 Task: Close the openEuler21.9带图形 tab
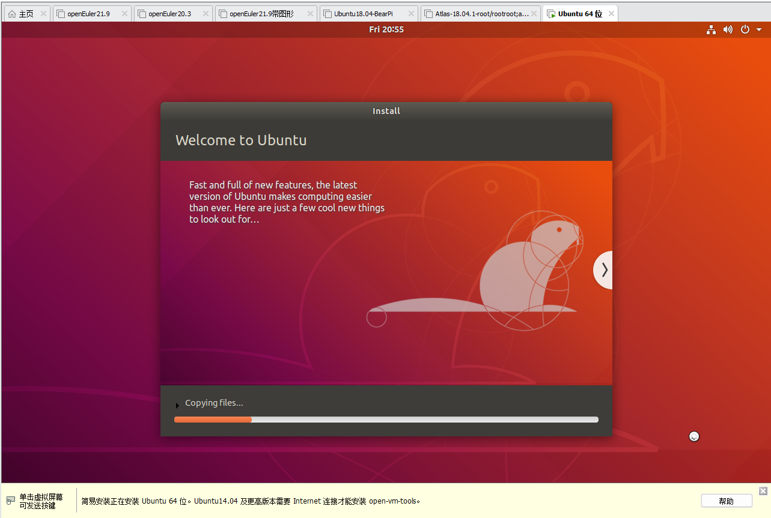click(310, 14)
